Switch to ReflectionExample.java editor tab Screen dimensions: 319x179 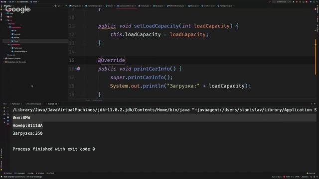pyautogui.click(x=176, y=6)
